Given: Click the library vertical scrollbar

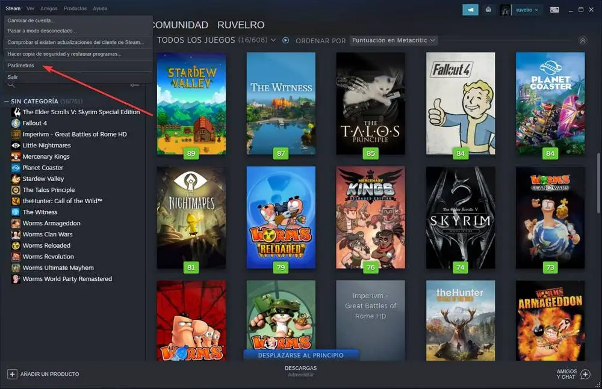Looking at the screenshot, I should pyautogui.click(x=598, y=183).
